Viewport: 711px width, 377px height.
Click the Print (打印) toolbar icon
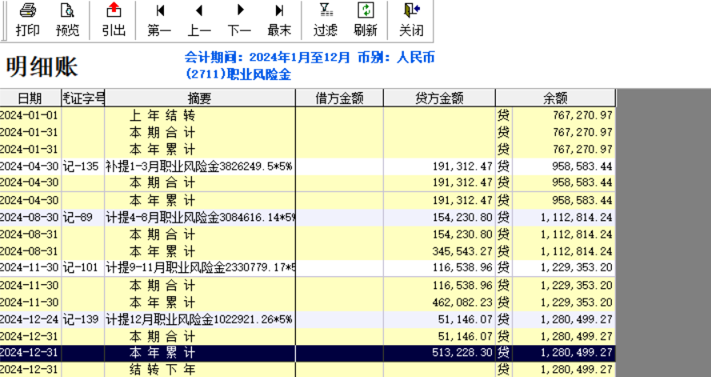[27, 20]
